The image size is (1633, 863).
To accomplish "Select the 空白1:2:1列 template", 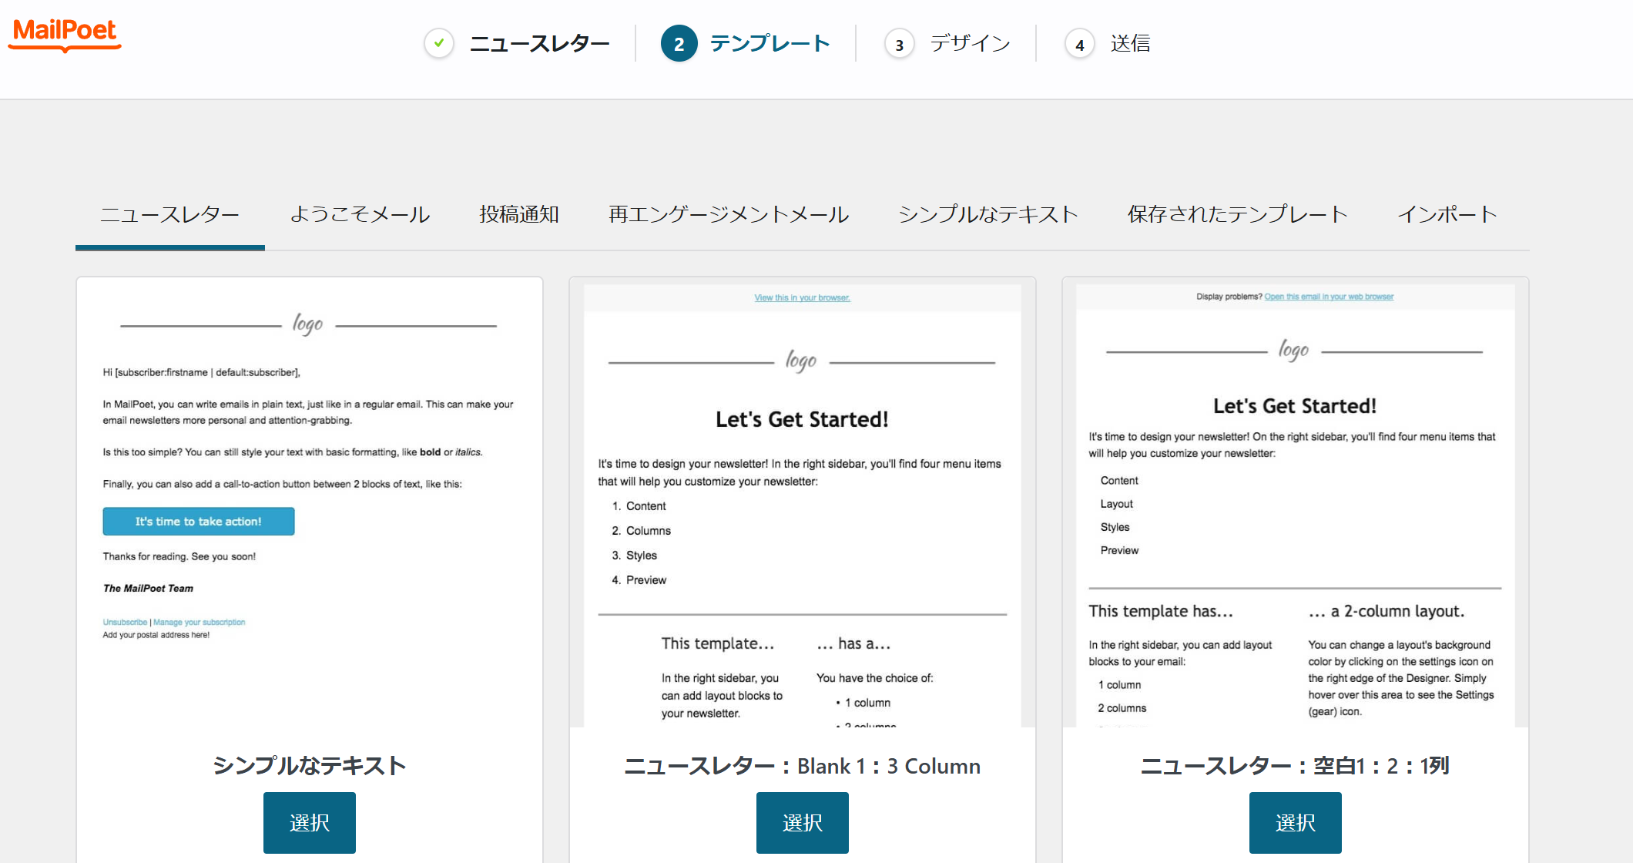I will (1296, 823).
